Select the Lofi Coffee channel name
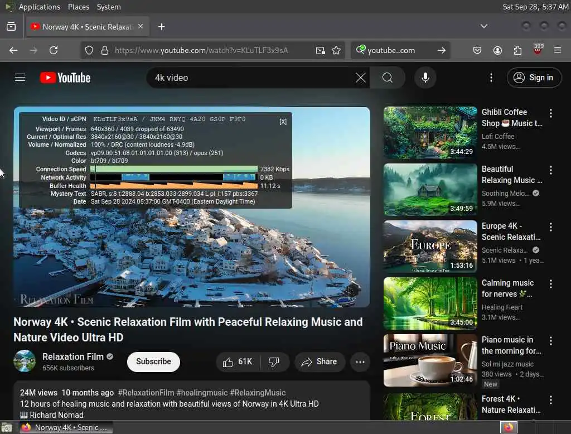 (x=498, y=136)
